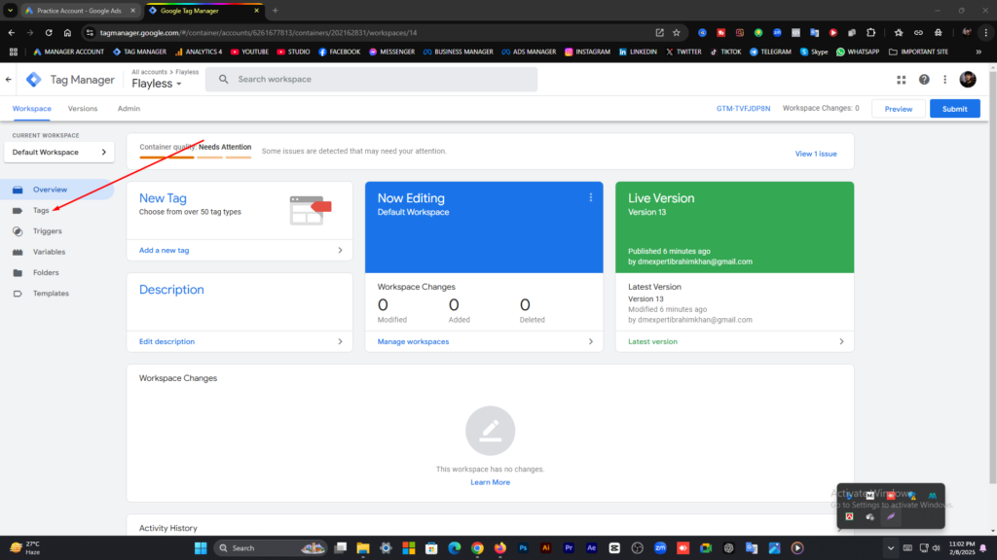Screen dimensions: 997x560
Task: Open the YOUTUBE bookmark
Action: click(249, 52)
